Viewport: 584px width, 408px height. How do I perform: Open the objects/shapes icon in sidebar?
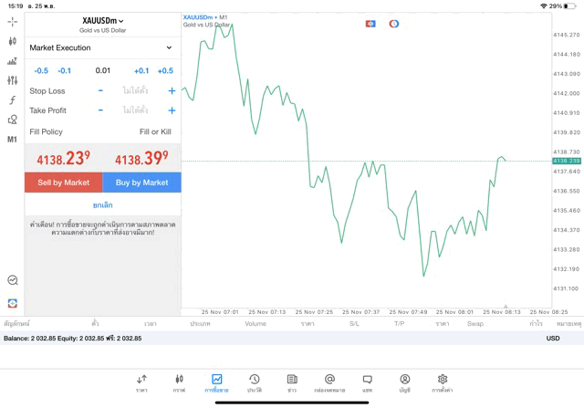[x=12, y=120]
